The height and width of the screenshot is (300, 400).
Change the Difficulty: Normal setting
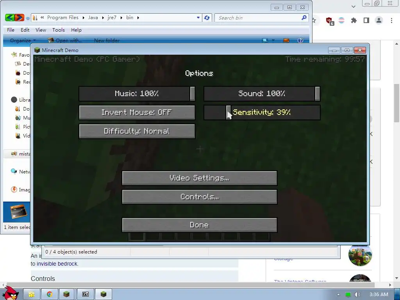[x=137, y=131]
